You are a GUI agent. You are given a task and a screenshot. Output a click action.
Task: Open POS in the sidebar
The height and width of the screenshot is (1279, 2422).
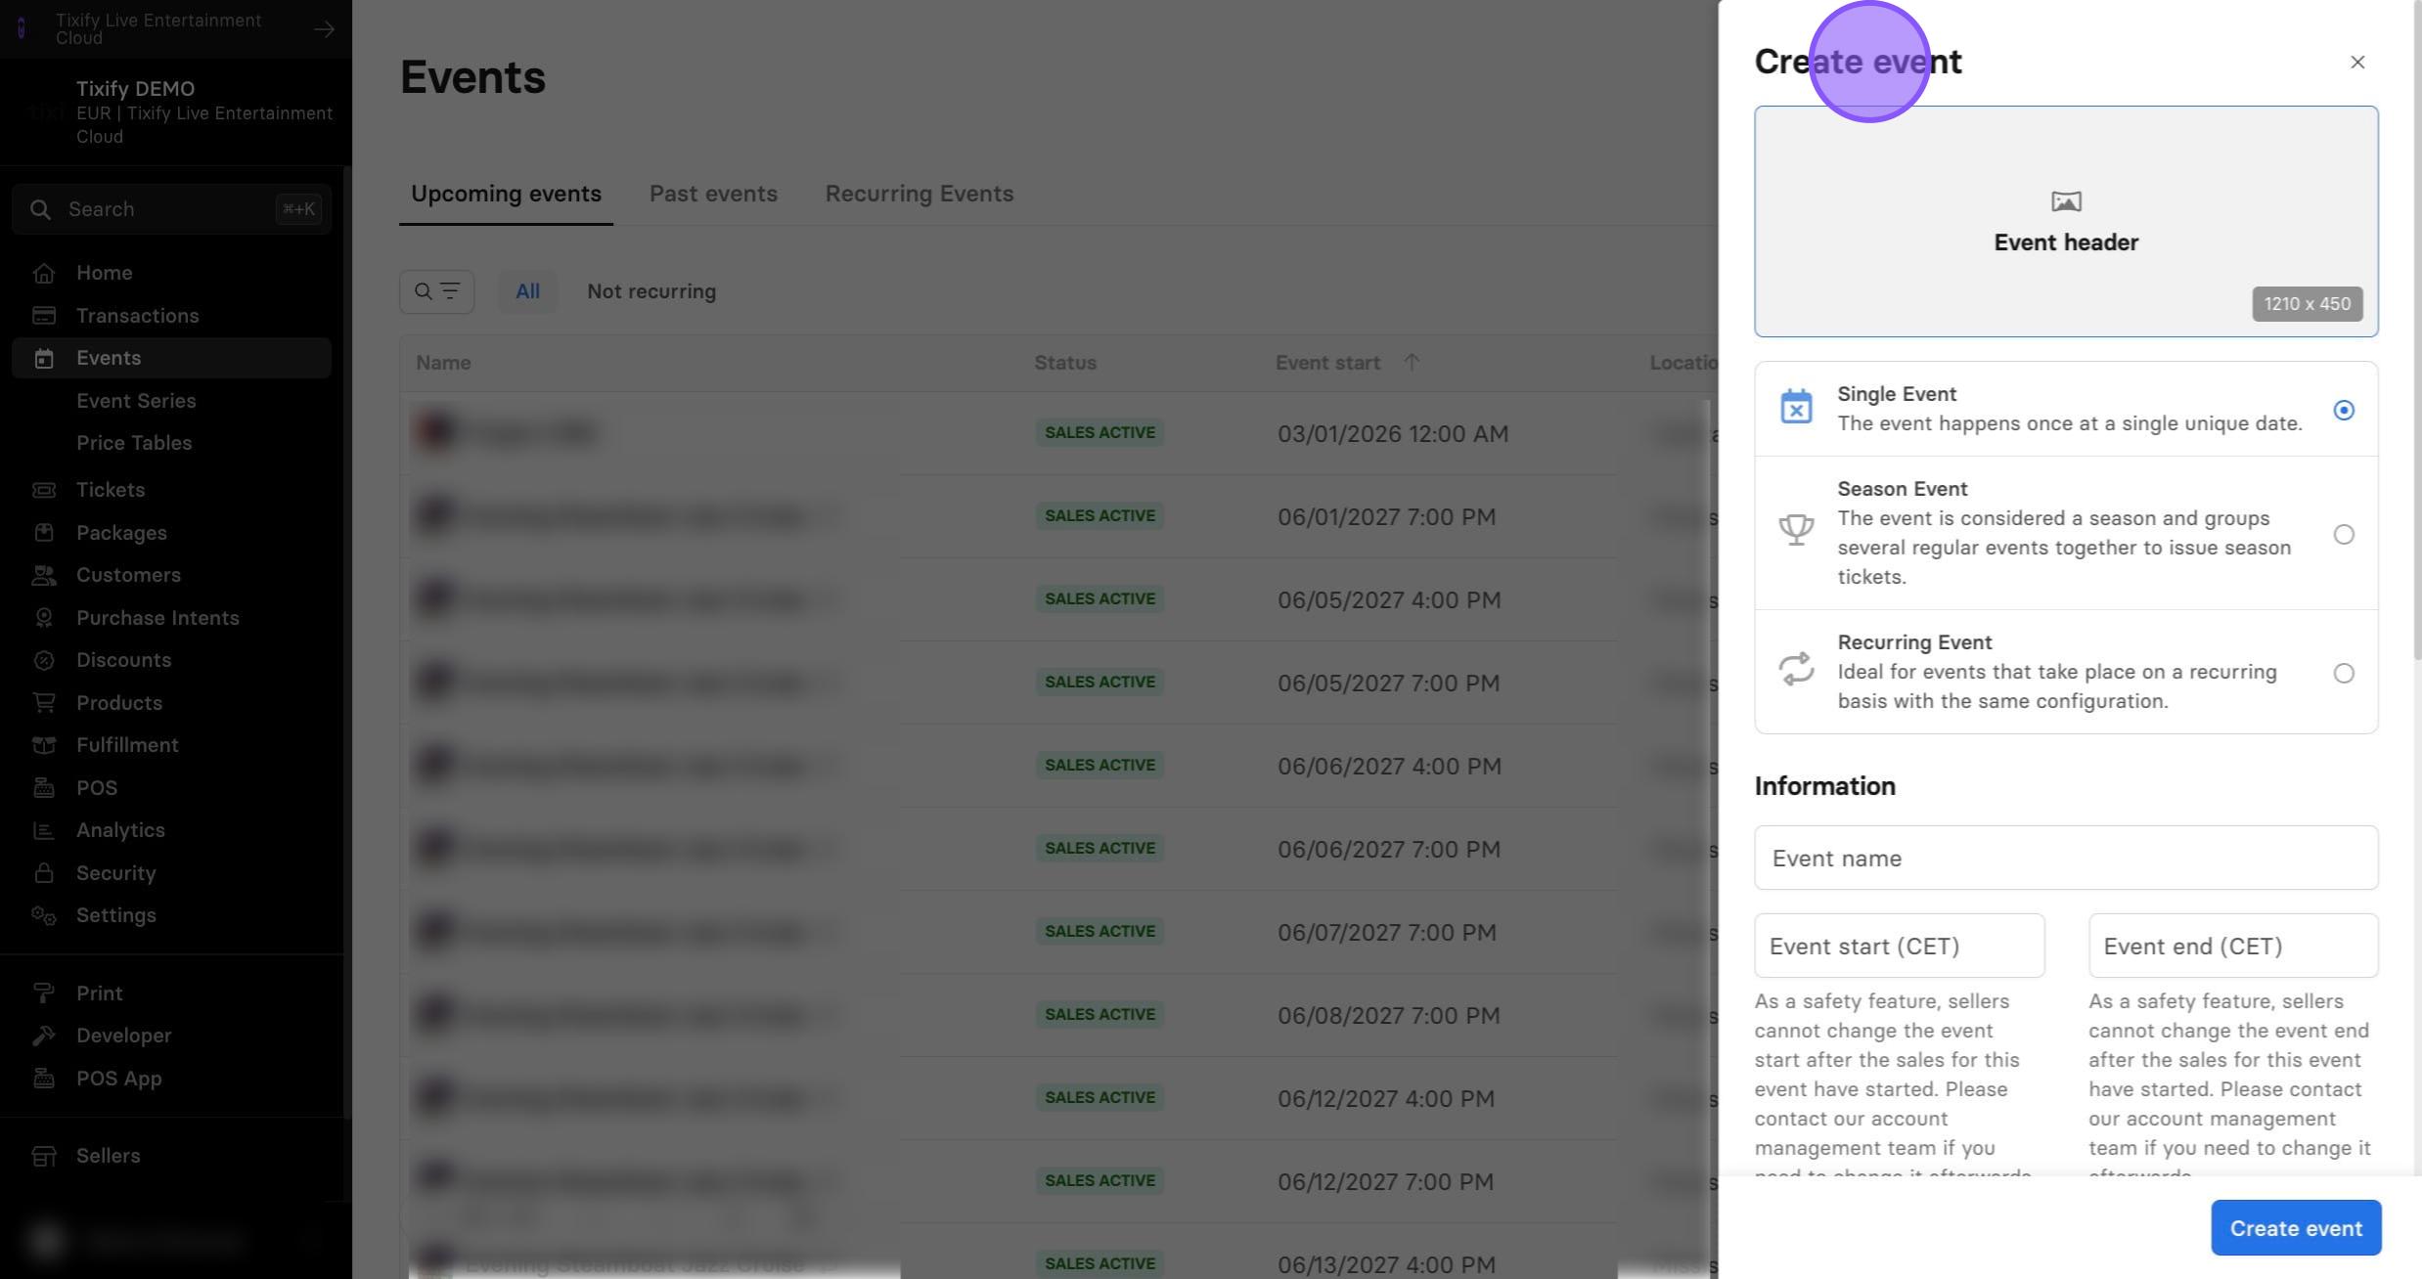(x=172, y=788)
